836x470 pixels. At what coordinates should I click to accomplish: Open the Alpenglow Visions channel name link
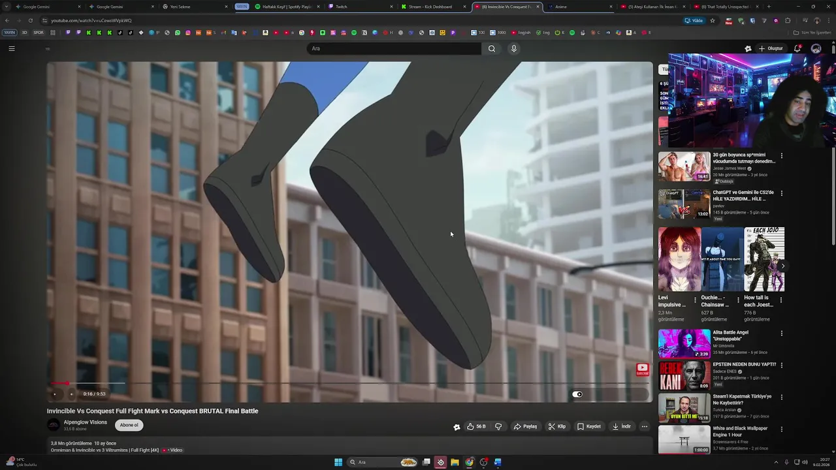click(85, 422)
